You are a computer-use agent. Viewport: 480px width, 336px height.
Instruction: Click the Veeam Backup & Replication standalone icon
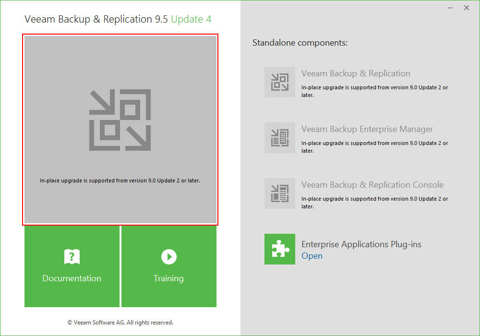[x=279, y=82]
